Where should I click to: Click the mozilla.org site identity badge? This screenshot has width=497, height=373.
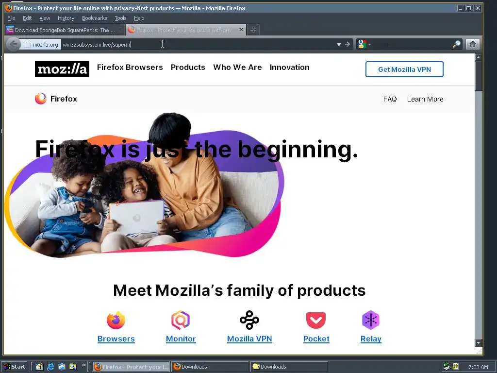click(41, 45)
